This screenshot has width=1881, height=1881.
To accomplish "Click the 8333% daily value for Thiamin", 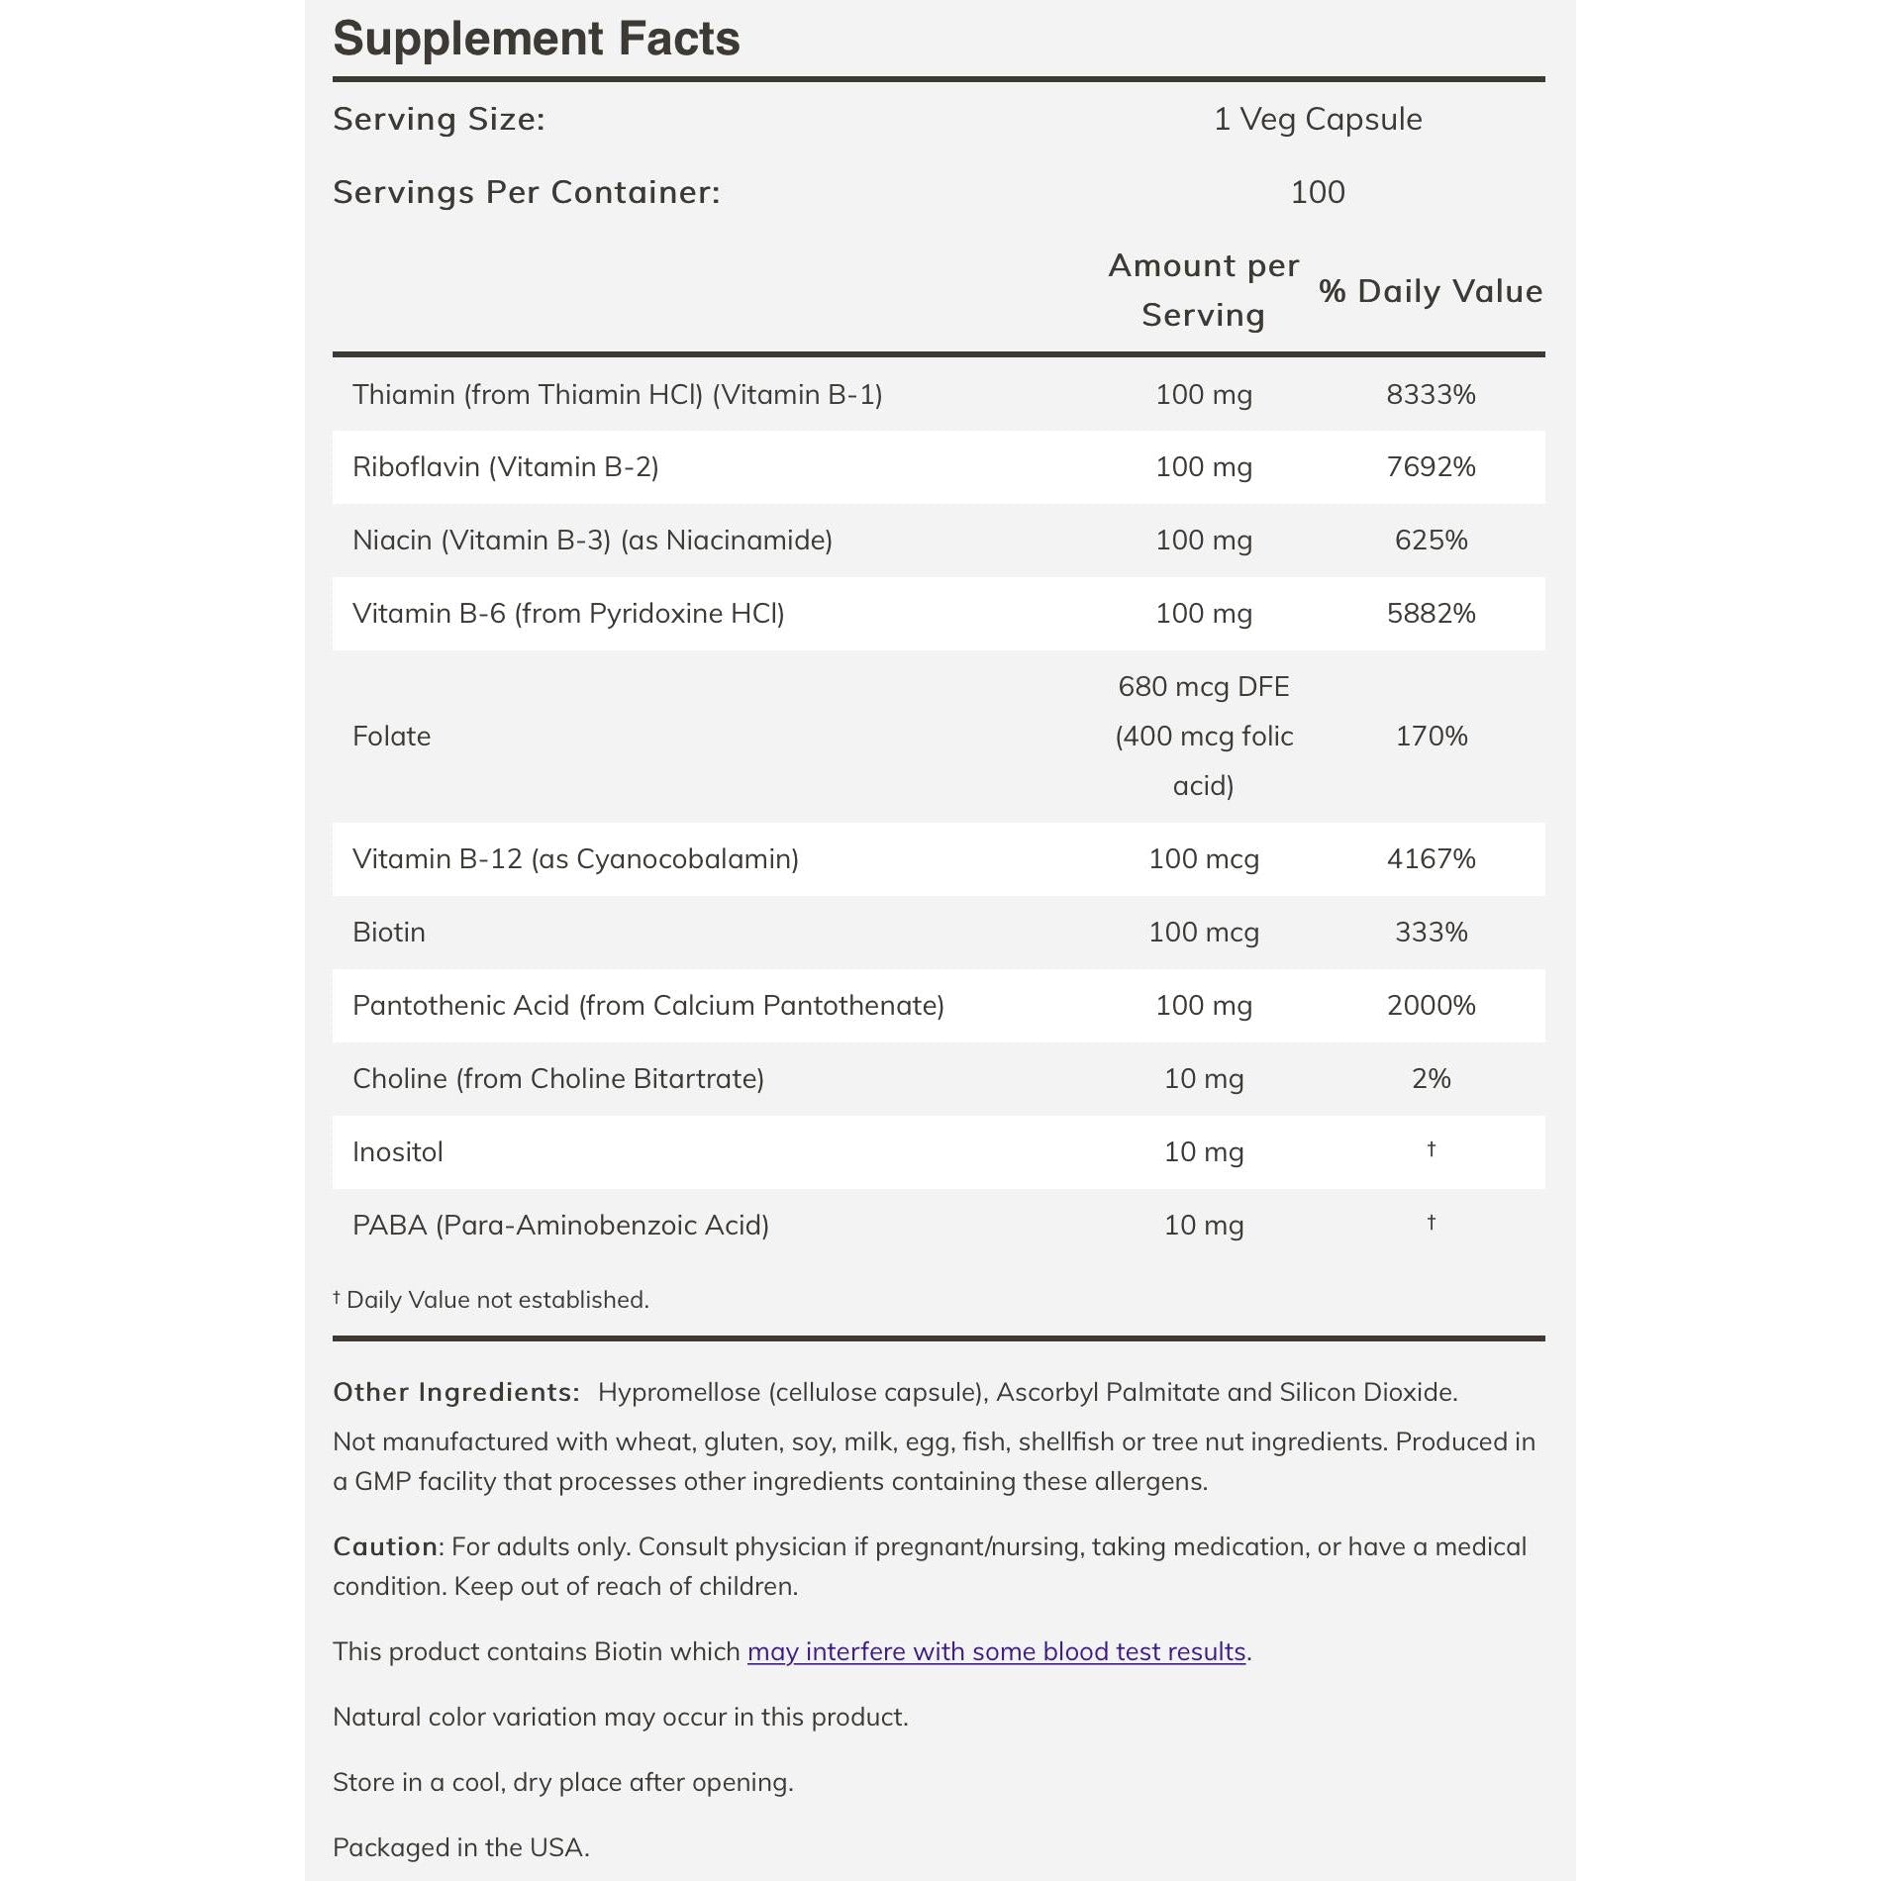I will point(1431,395).
